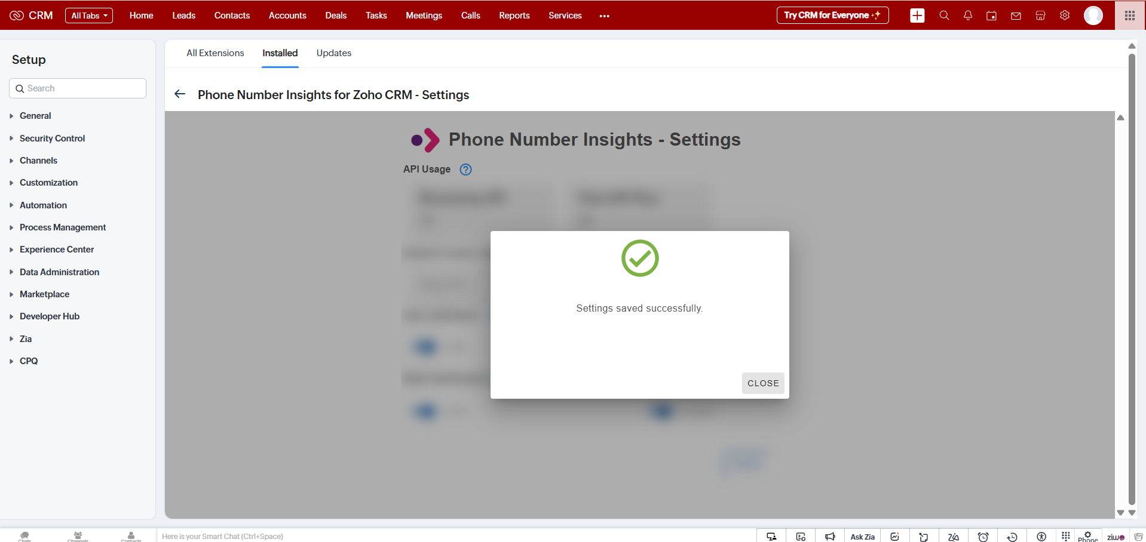Expand Developer Hub section
Viewport: 1146px width, 542px height.
pyautogui.click(x=50, y=316)
